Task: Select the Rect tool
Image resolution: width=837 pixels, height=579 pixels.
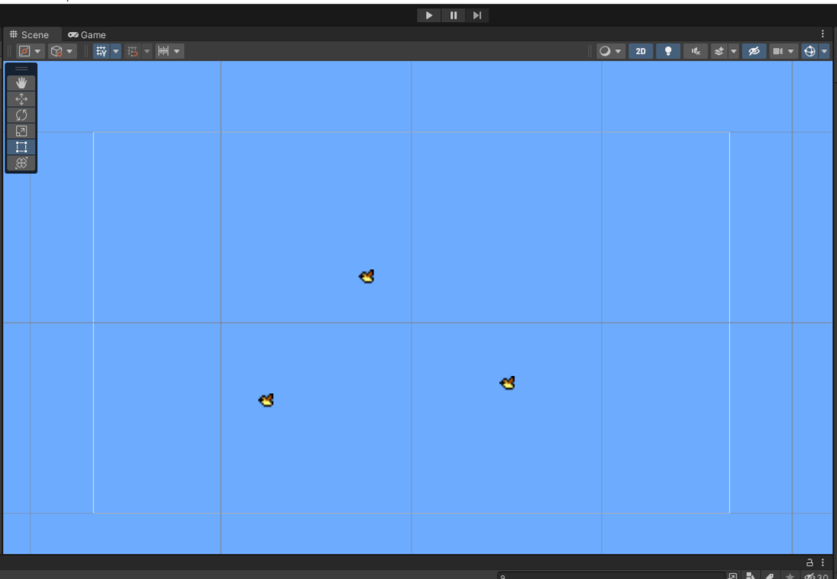Action: click(x=21, y=147)
